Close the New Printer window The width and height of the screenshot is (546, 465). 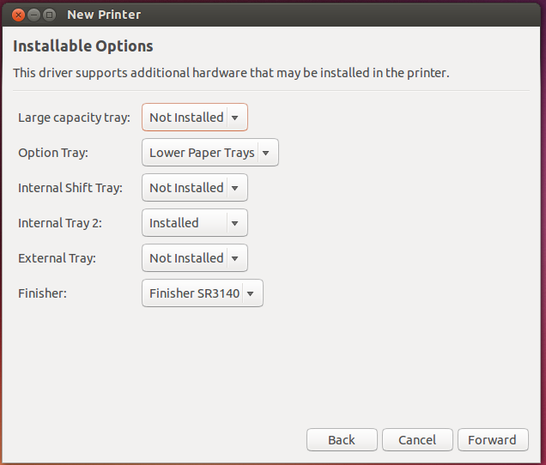(x=17, y=15)
